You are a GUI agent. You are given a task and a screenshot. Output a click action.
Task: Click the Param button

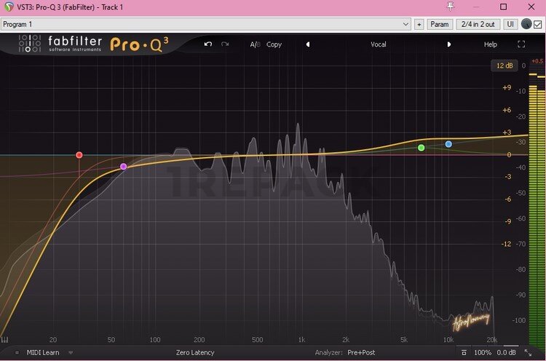click(x=440, y=24)
